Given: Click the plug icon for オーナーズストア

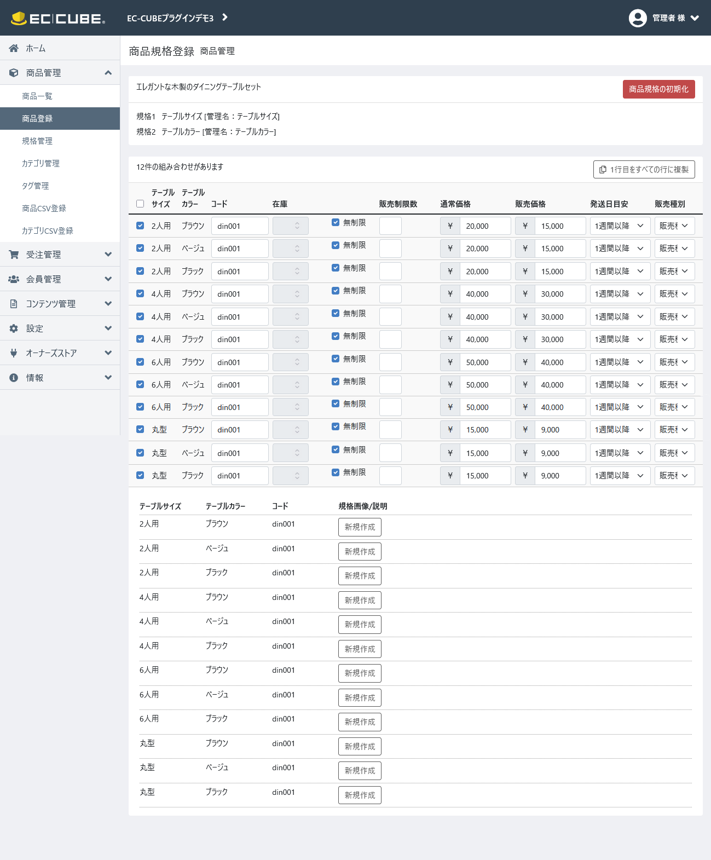Looking at the screenshot, I should click(14, 353).
